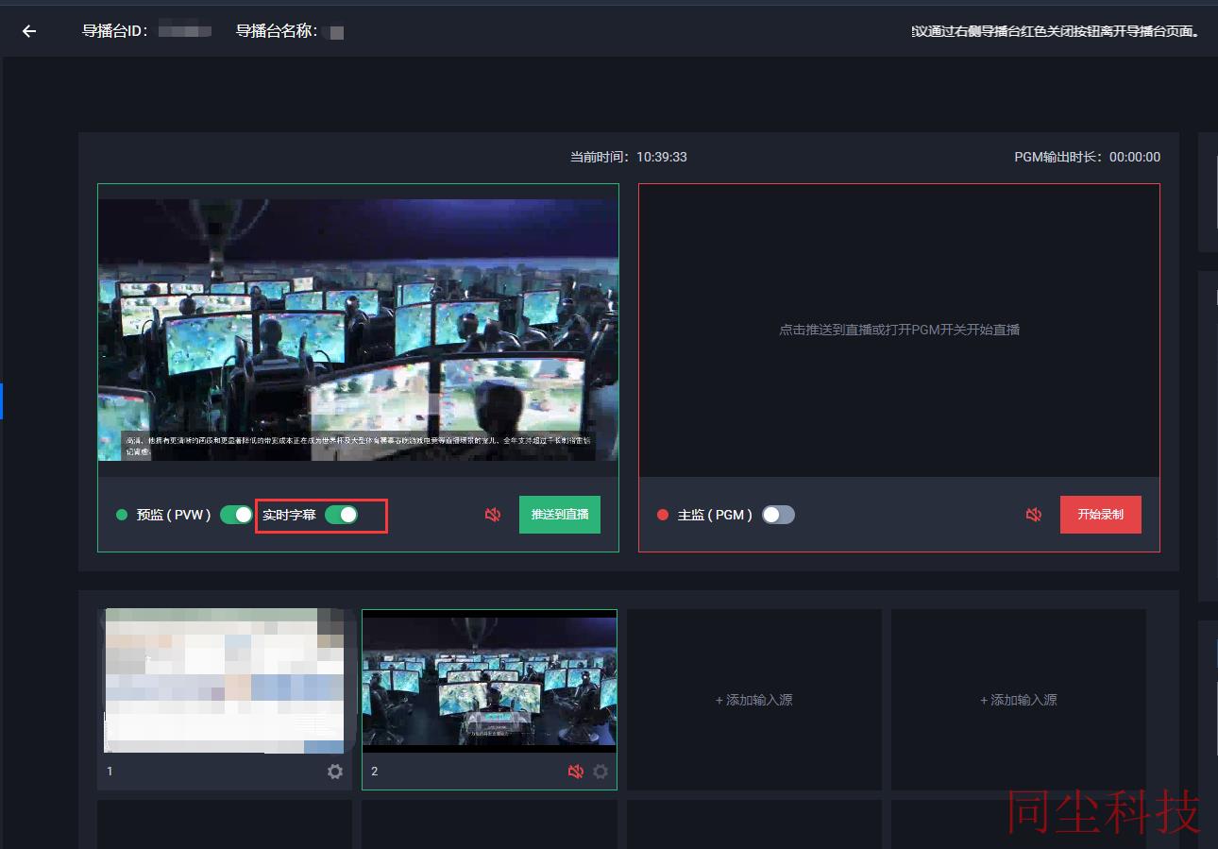Unmute the PVW preview speaker icon
Screen dimensions: 1218x849
click(493, 515)
